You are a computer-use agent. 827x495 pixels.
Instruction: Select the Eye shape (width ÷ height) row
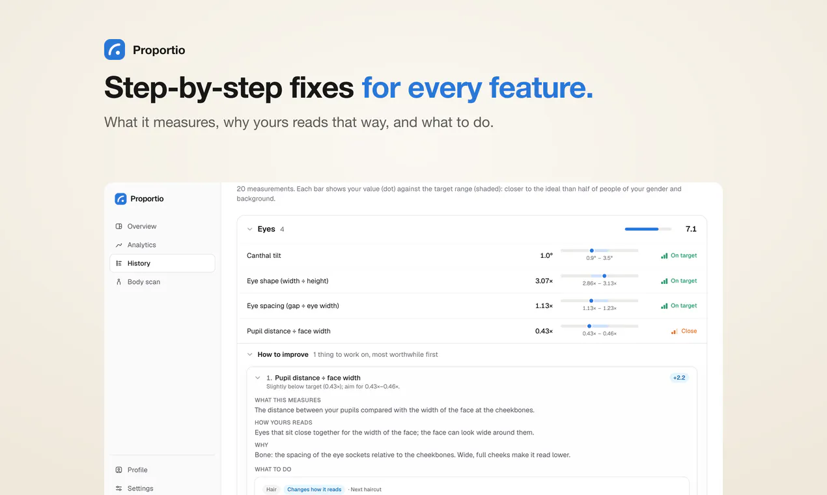pyautogui.click(x=471, y=281)
